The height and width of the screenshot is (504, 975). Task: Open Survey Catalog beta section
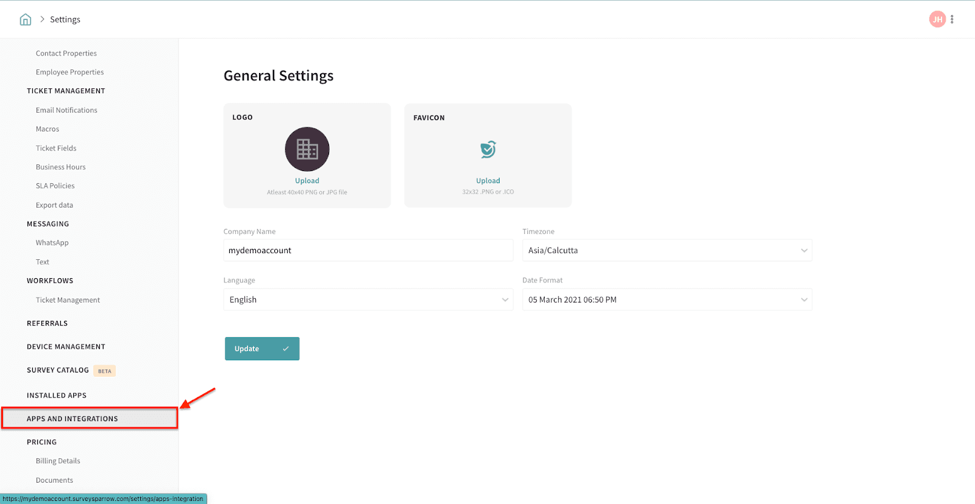pos(58,370)
